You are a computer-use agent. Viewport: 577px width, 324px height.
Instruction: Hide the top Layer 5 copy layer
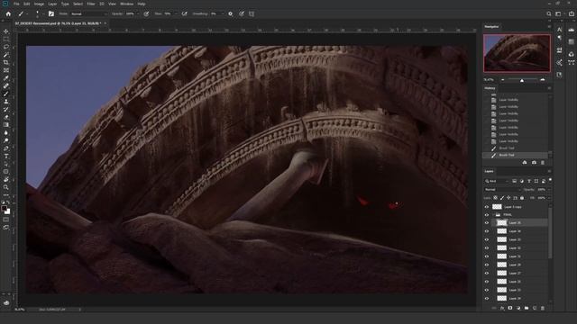[x=487, y=207]
